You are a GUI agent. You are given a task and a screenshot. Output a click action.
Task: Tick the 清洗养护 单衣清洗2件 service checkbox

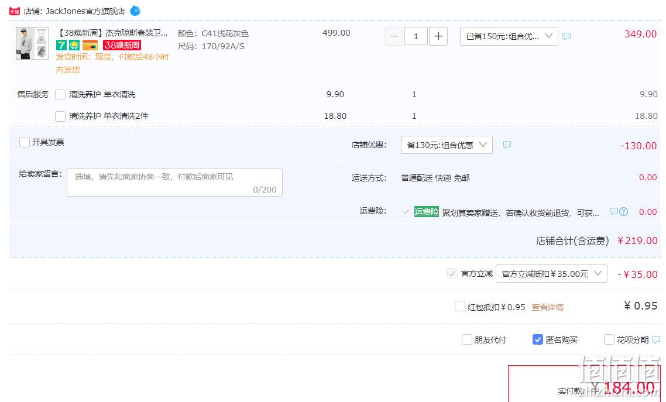(60, 116)
